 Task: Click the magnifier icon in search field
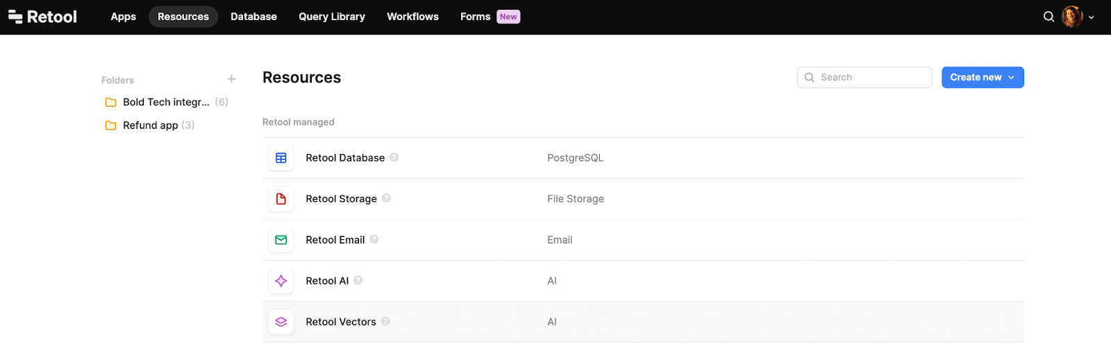click(809, 78)
